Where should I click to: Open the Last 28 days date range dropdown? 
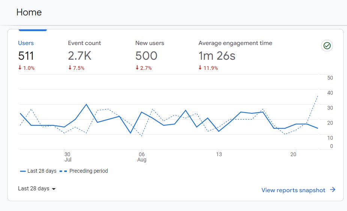pos(34,188)
